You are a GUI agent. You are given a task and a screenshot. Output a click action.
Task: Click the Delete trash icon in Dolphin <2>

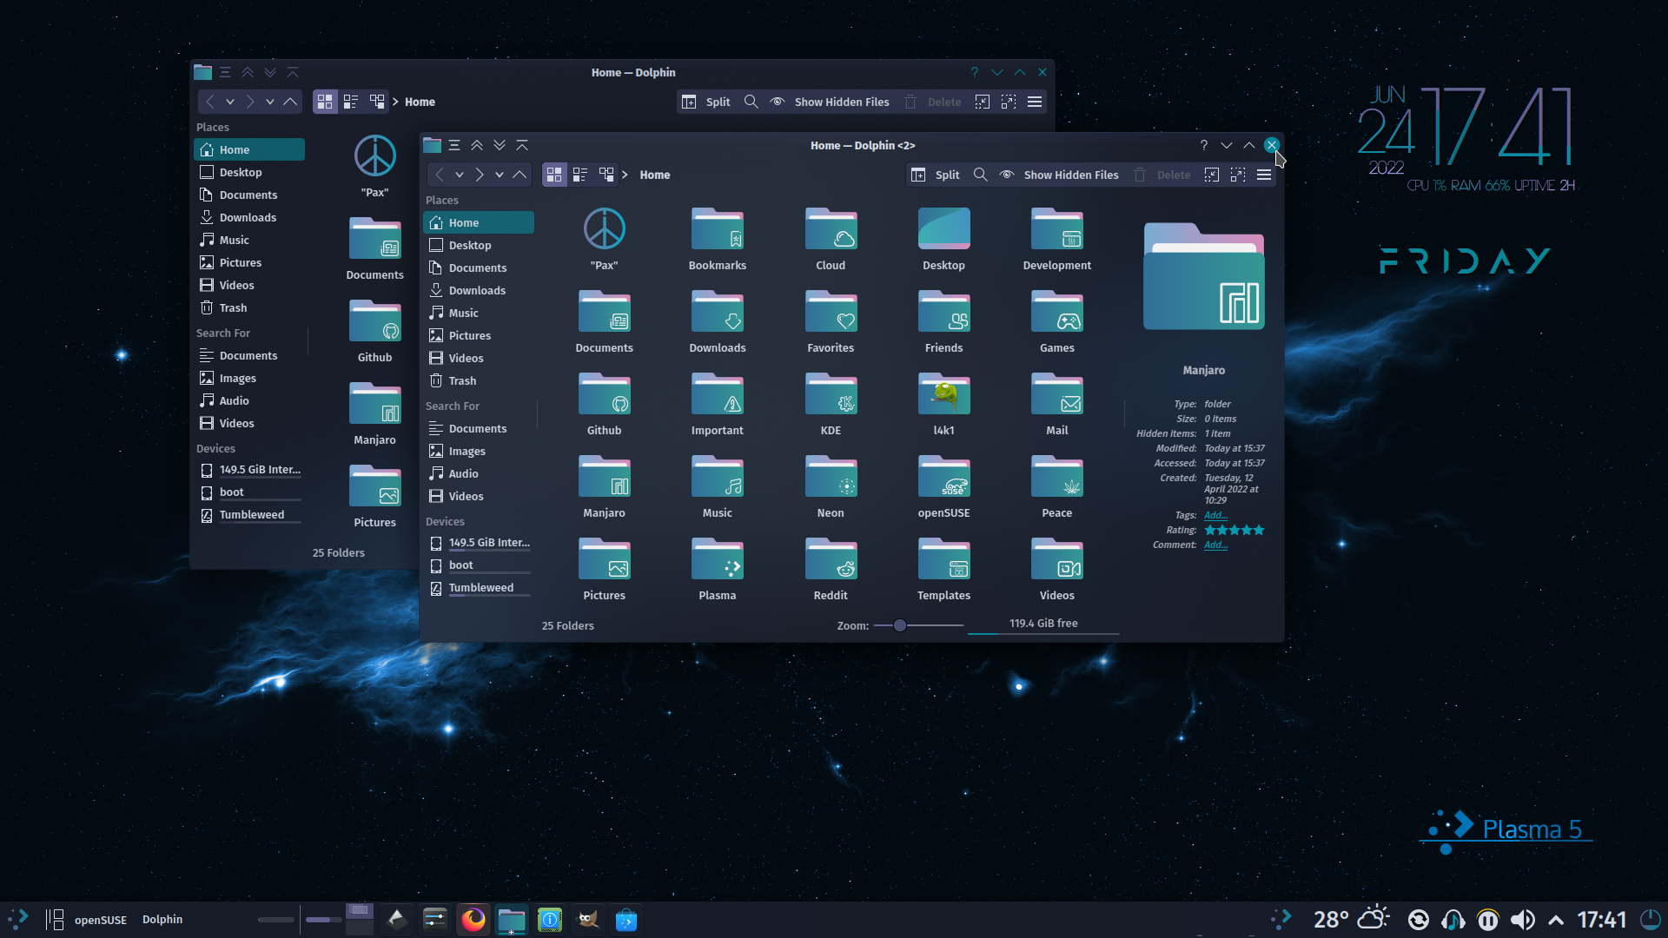[x=1140, y=175]
